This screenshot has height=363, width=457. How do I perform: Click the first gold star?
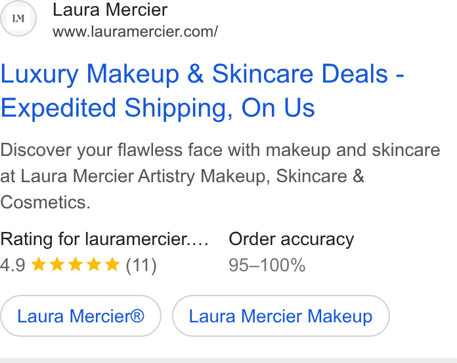point(39,265)
